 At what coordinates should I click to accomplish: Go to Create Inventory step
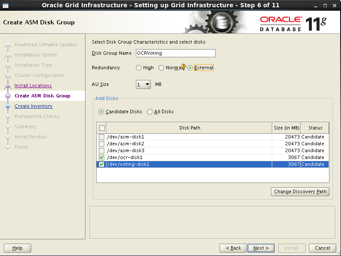(33, 106)
